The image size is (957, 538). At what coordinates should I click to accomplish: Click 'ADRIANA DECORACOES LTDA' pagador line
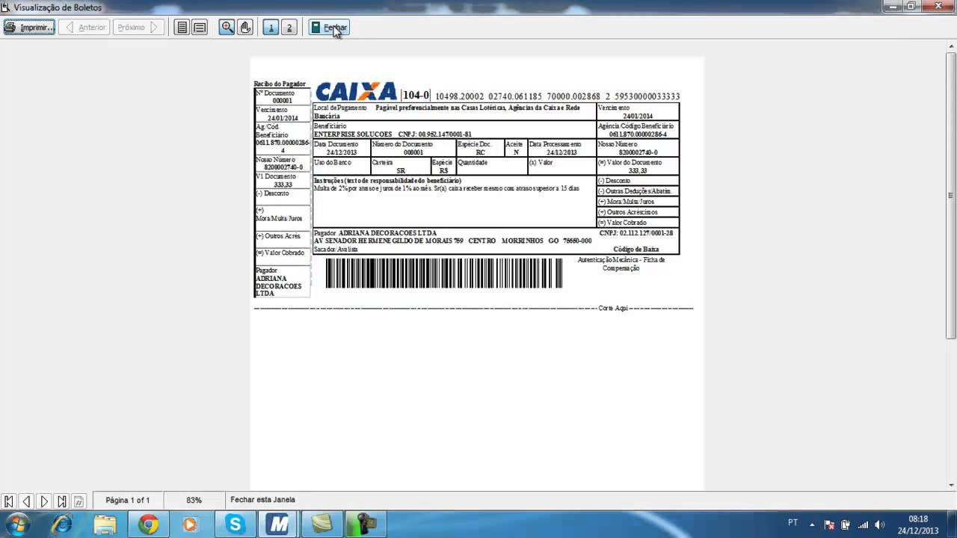(387, 233)
